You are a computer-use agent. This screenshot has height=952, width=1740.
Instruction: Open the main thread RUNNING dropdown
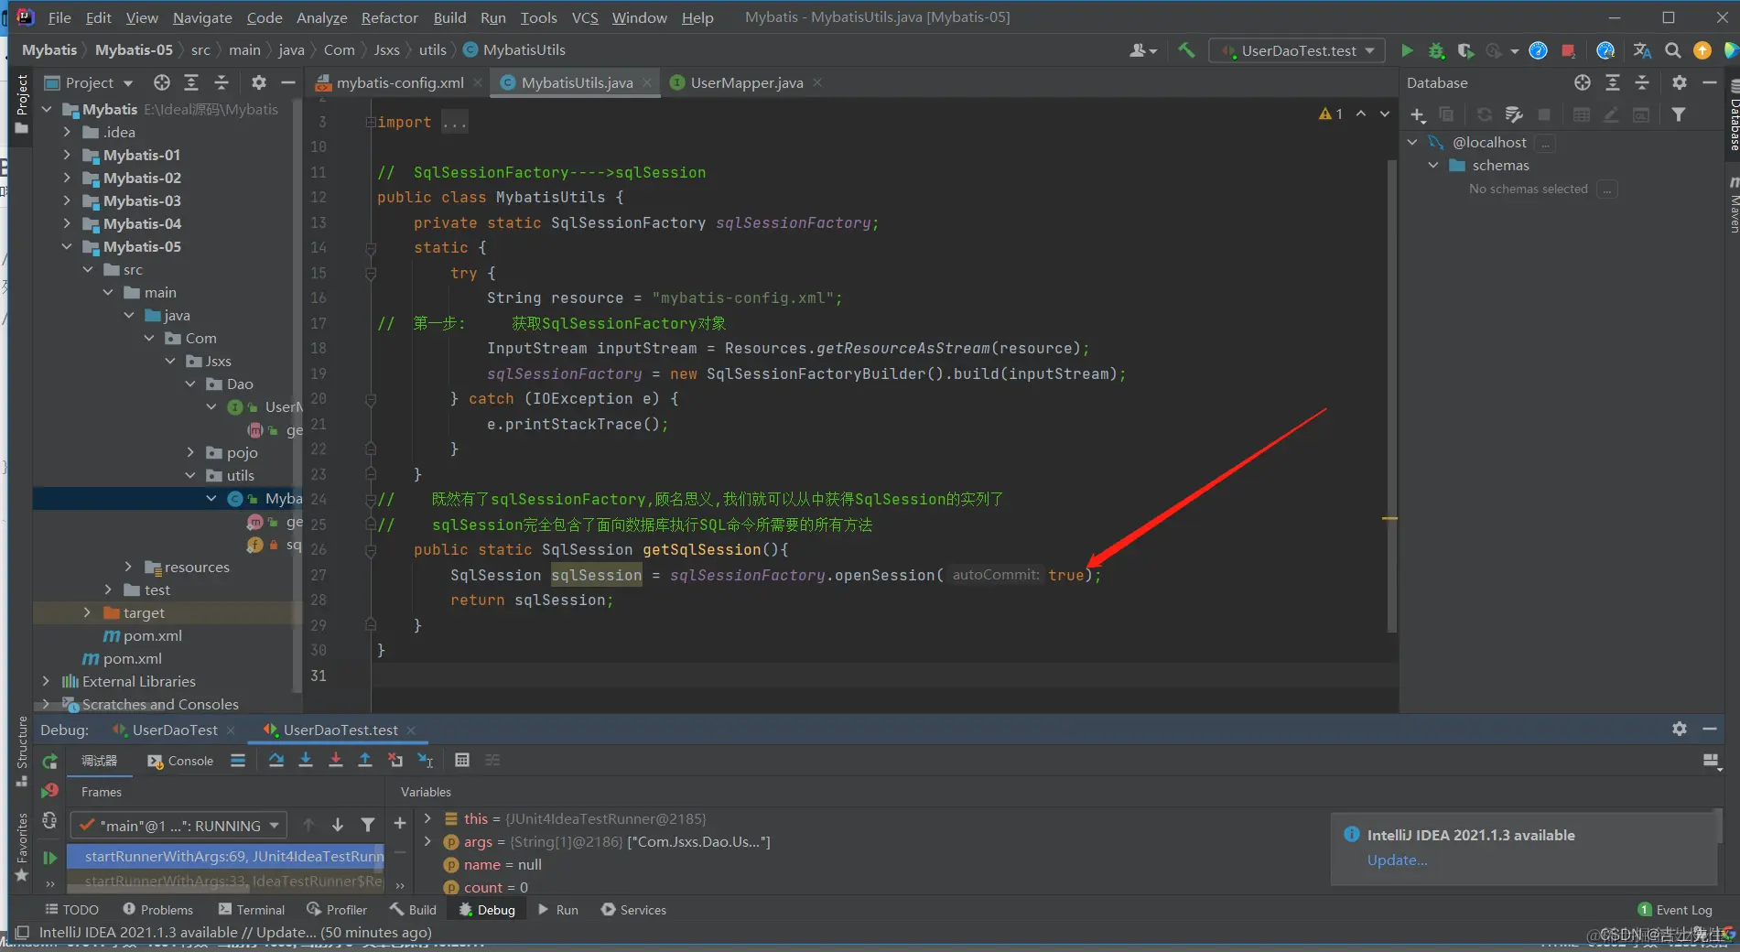(179, 826)
